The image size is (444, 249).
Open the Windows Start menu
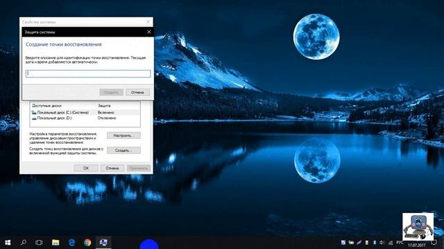[x=8, y=243]
